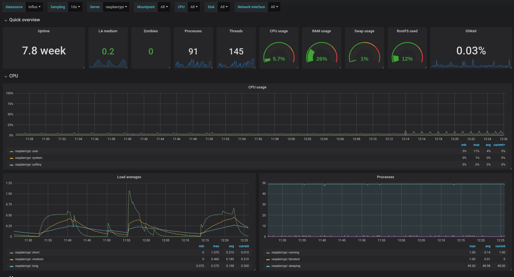514x277 pixels.
Task: Click resize handle of the Load averages panel
Action: point(254,269)
